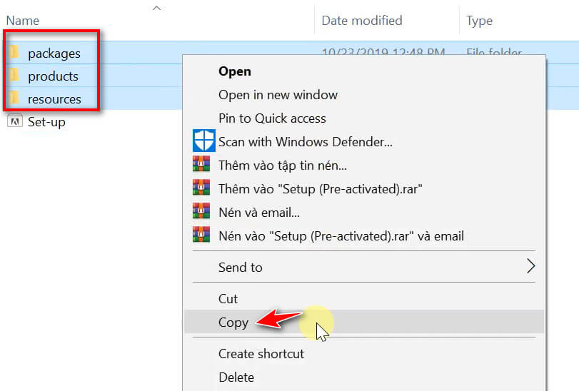This screenshot has width=579, height=391.
Task: Select 'Nén vào "Setup (Pre-activated).rar" và email'
Action: click(x=341, y=235)
